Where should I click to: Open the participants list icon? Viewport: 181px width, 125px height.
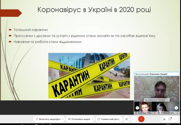point(164,119)
